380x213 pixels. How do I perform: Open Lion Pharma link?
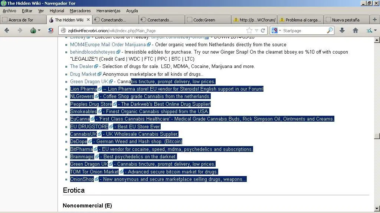point(83,89)
